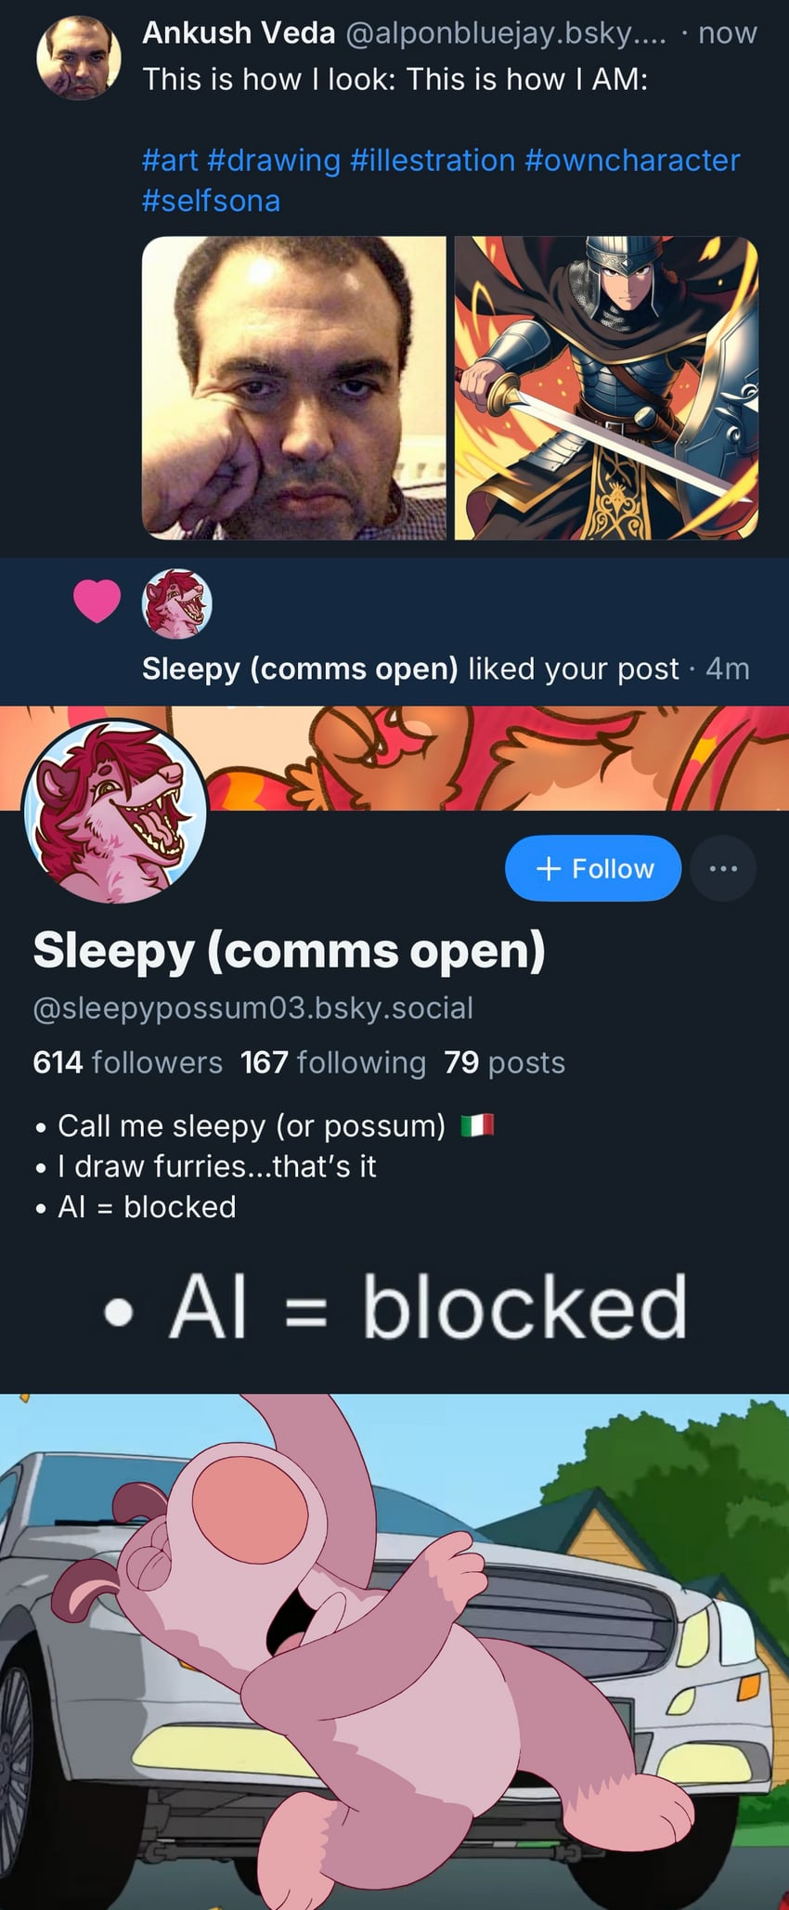Screen dimensions: 789x1910
Task: Open the three-dot profile options menu
Action: click(723, 868)
